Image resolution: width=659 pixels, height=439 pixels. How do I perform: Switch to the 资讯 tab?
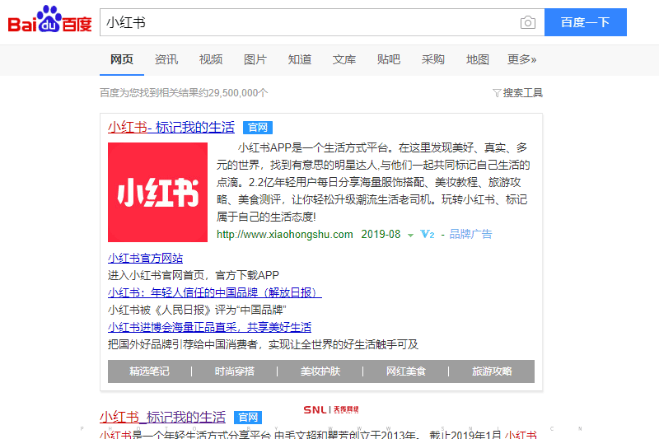[x=166, y=59]
